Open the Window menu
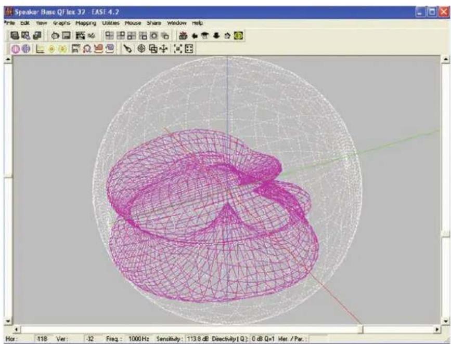Viewport: 451px width, 344px height. pos(177,23)
